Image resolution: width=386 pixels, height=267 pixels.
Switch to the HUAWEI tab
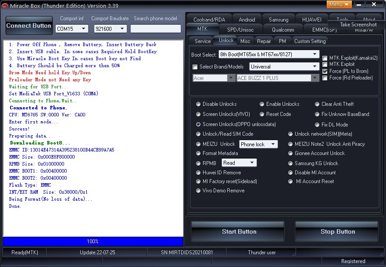pos(312,19)
